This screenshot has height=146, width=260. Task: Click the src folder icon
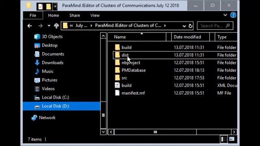[x=117, y=77]
